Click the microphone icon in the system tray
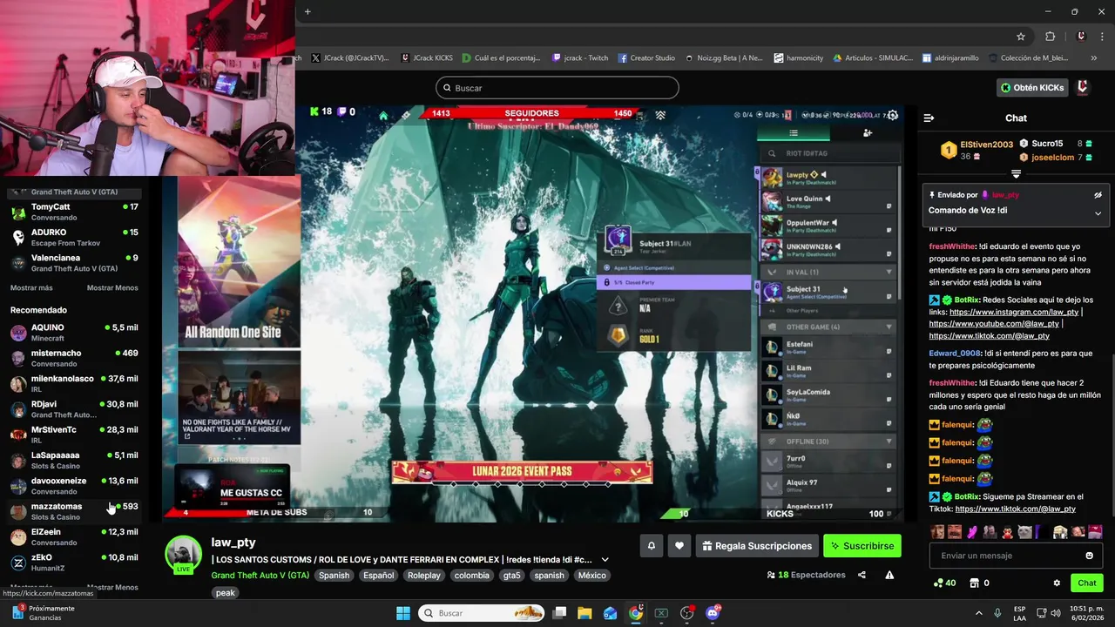This screenshot has width=1115, height=627. click(x=997, y=613)
